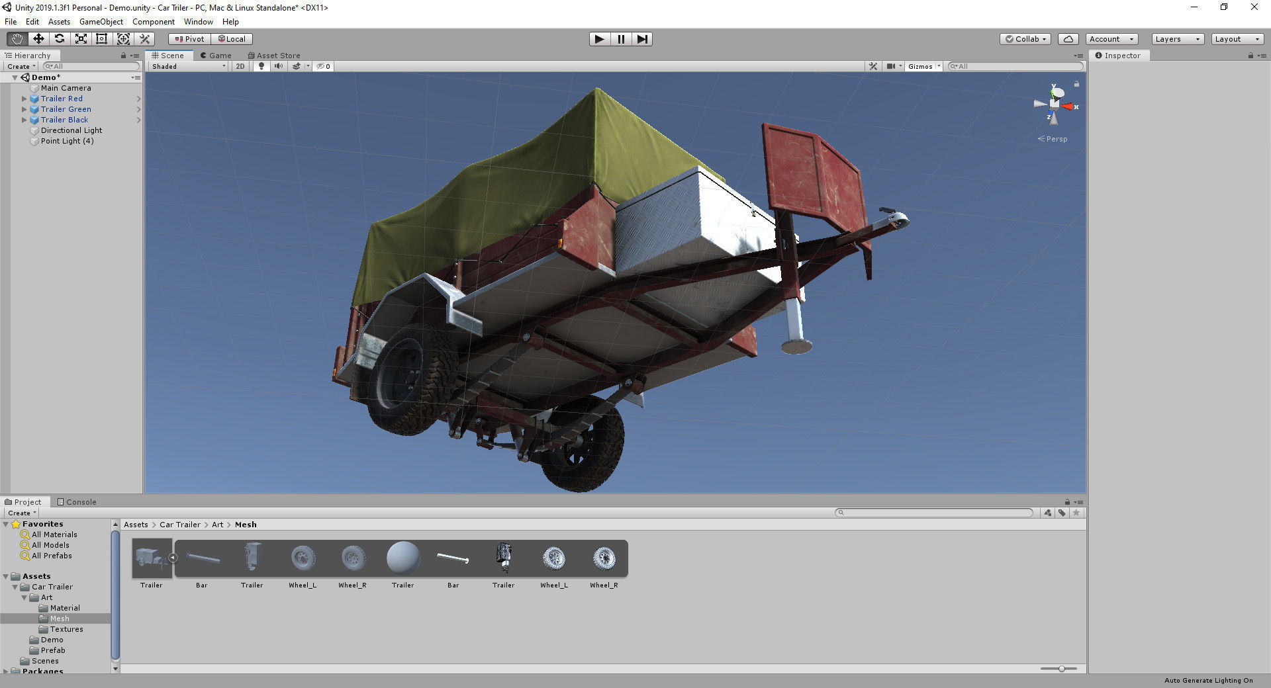
Task: Open the Collab dropdown
Action: (x=1026, y=39)
